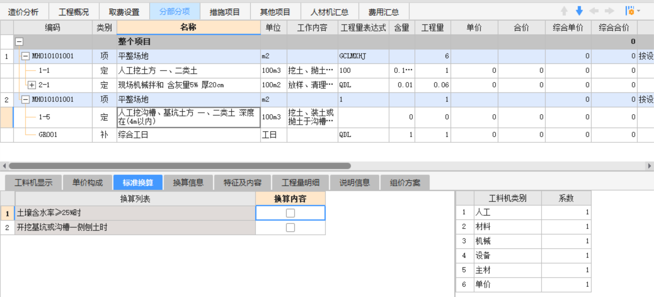Click the 人工 coefficient value cell

[566, 213]
